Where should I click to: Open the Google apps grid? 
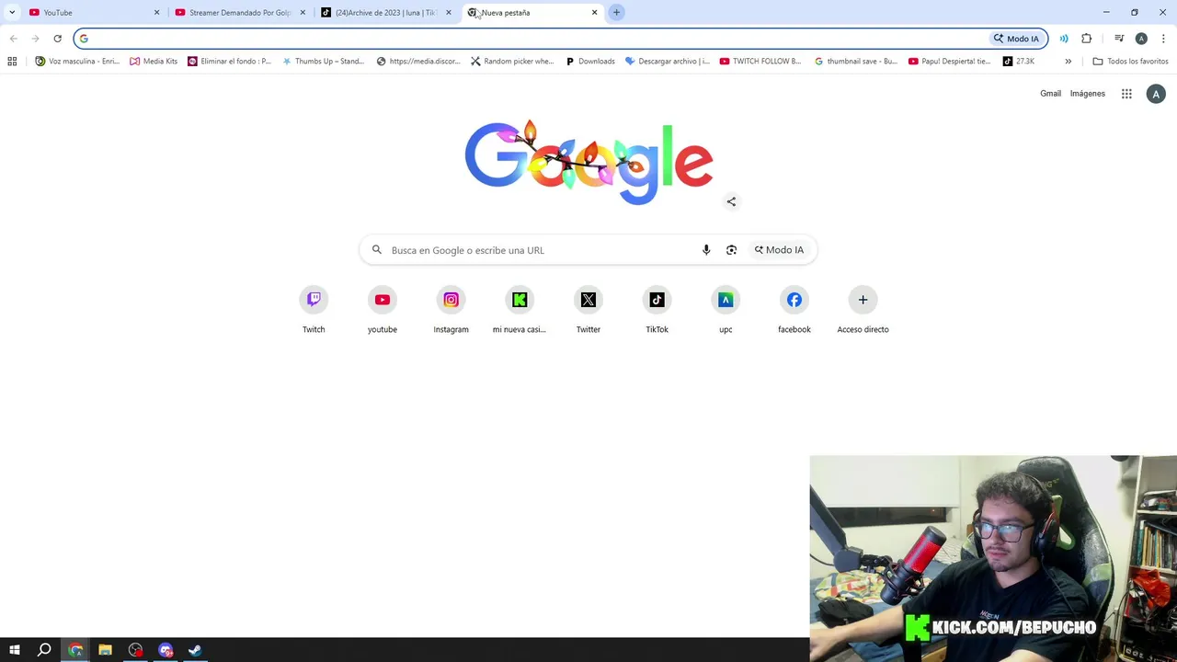1126,94
